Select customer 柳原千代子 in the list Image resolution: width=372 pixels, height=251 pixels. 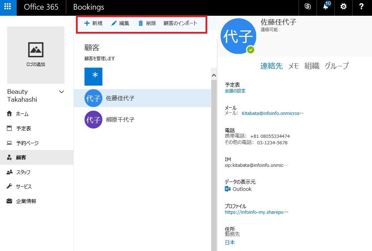click(x=120, y=120)
